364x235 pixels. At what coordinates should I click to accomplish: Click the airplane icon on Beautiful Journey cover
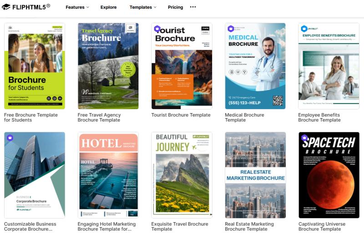coord(194,147)
